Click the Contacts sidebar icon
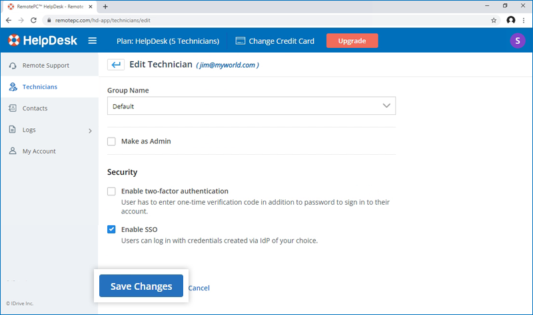The image size is (533, 315). click(13, 108)
